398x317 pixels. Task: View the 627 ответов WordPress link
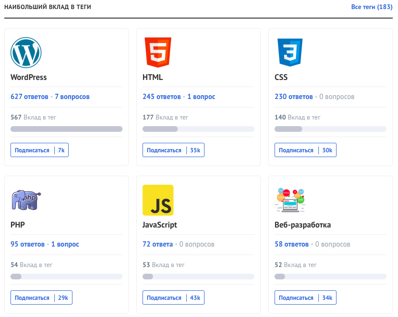[30, 97]
